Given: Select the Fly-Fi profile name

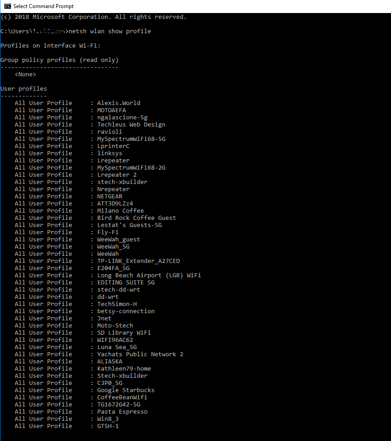Looking at the screenshot, I should tap(108, 232).
